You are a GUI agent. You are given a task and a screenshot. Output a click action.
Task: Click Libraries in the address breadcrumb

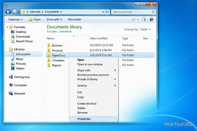[35, 12]
